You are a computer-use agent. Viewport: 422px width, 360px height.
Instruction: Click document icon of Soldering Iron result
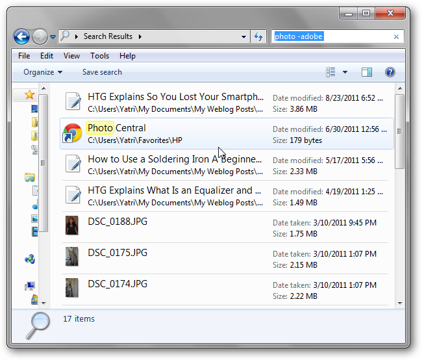tap(73, 164)
